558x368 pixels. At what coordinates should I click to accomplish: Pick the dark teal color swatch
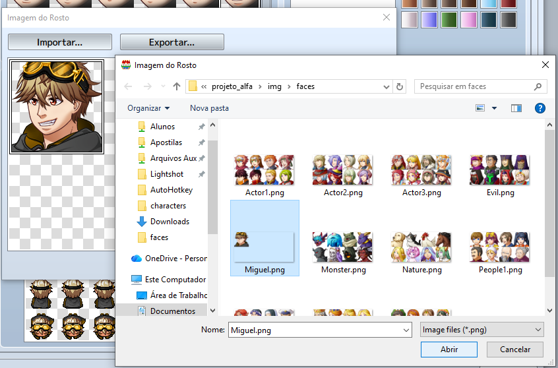point(489,20)
